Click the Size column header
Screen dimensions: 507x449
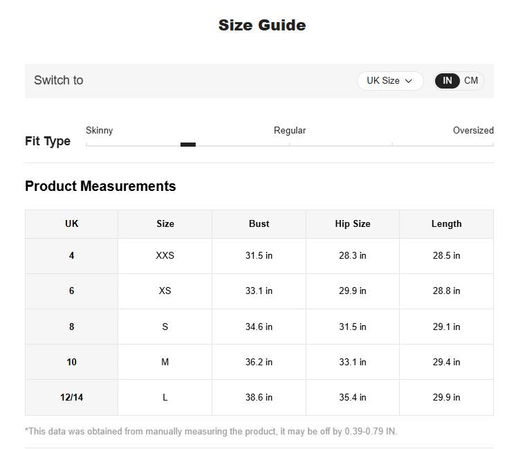(165, 224)
